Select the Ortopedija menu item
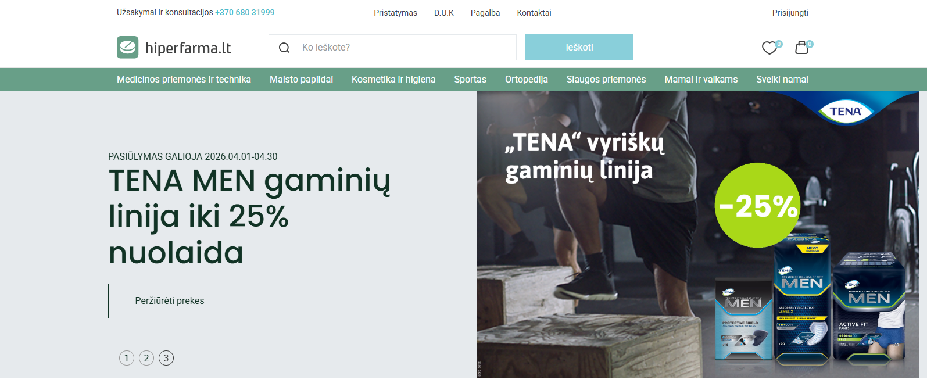Image resolution: width=927 pixels, height=383 pixels. coord(527,80)
